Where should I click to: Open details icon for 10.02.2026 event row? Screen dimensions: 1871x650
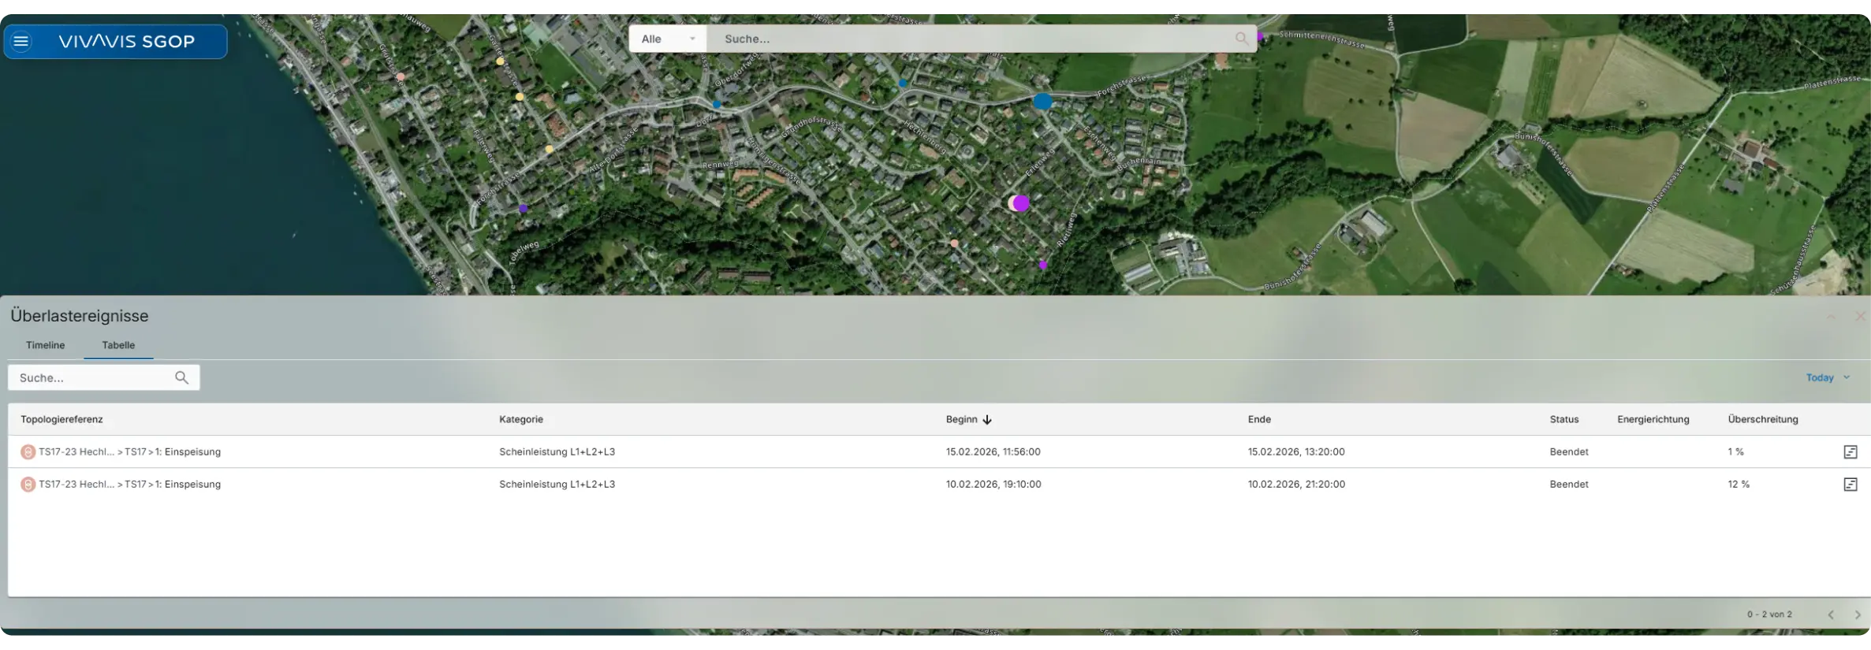coord(1850,484)
